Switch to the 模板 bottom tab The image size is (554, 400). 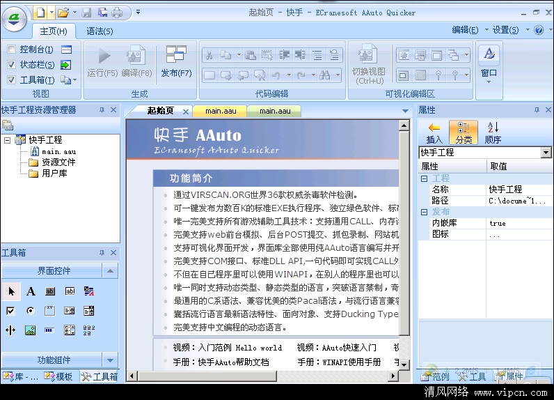click(x=58, y=377)
